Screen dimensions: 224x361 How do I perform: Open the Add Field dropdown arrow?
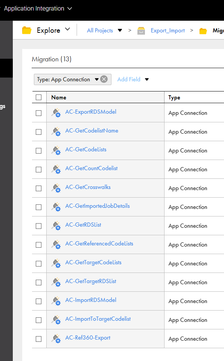[147, 79]
